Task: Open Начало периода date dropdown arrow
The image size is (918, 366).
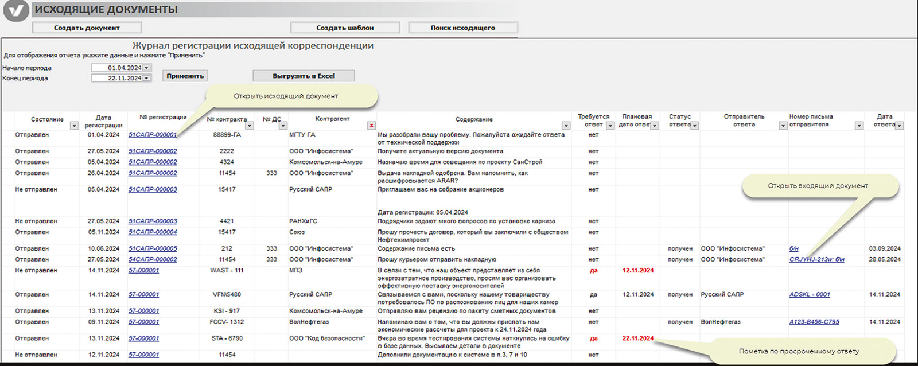Action: (x=147, y=68)
